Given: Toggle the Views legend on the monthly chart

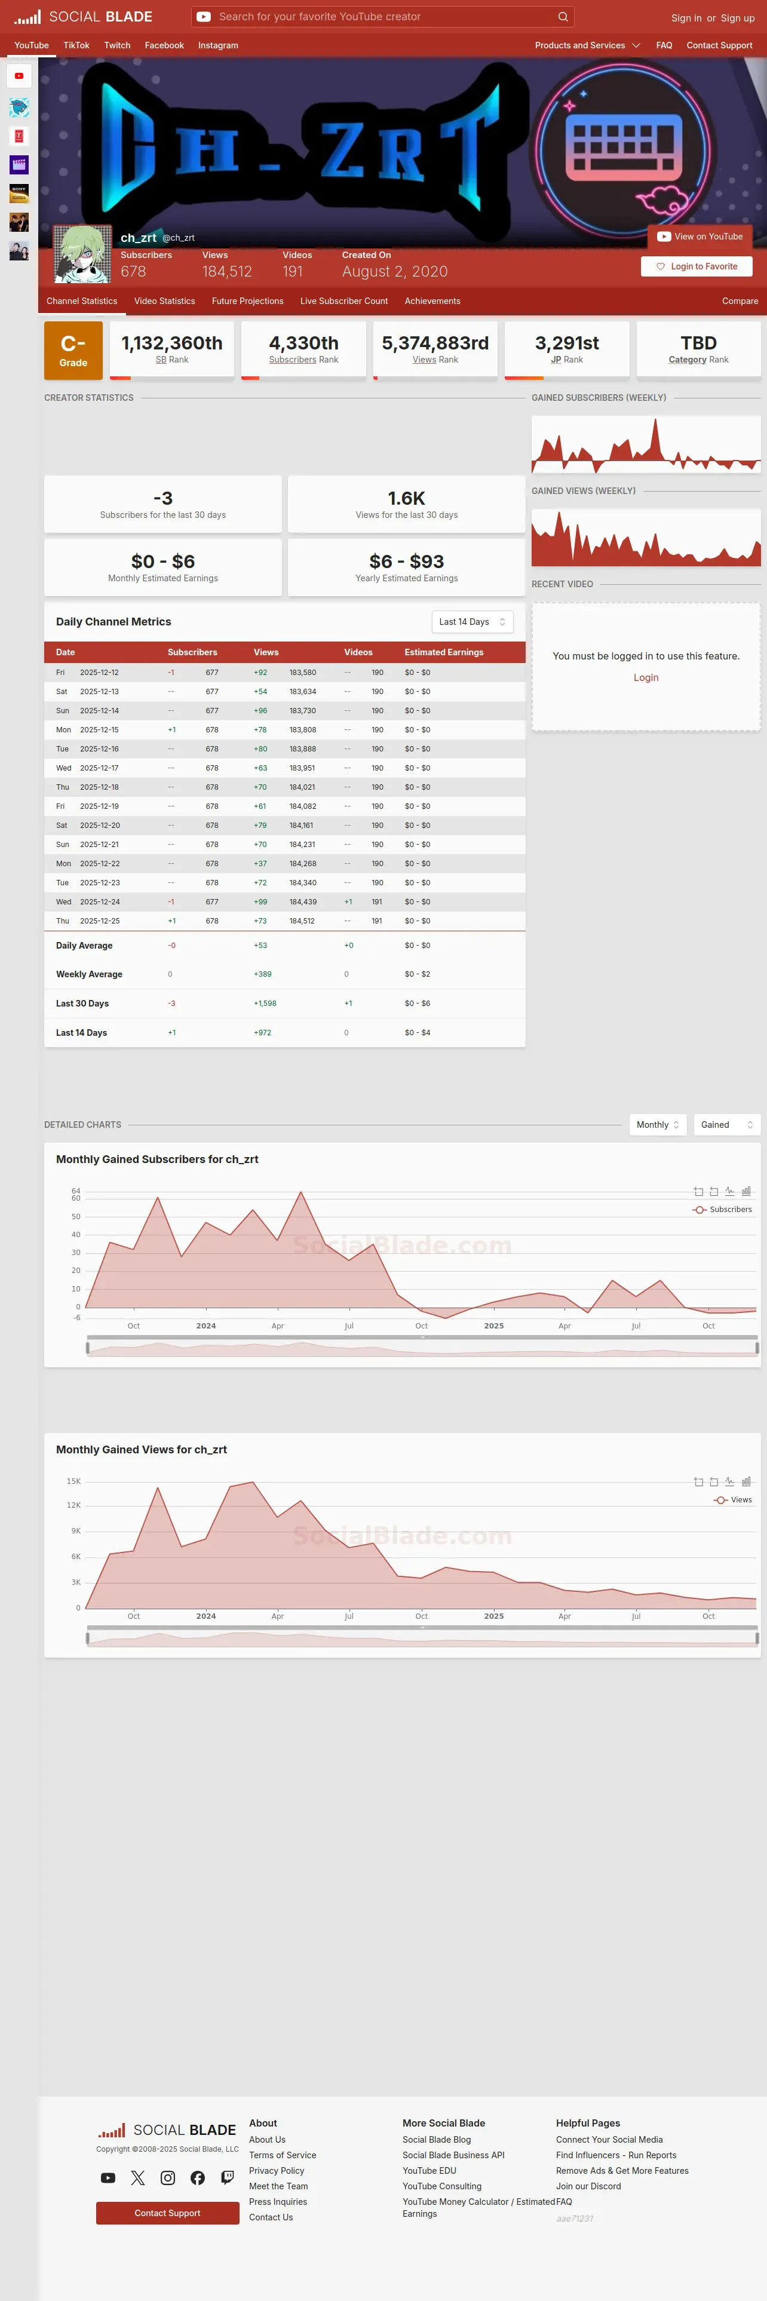Looking at the screenshot, I should pyautogui.click(x=733, y=1500).
